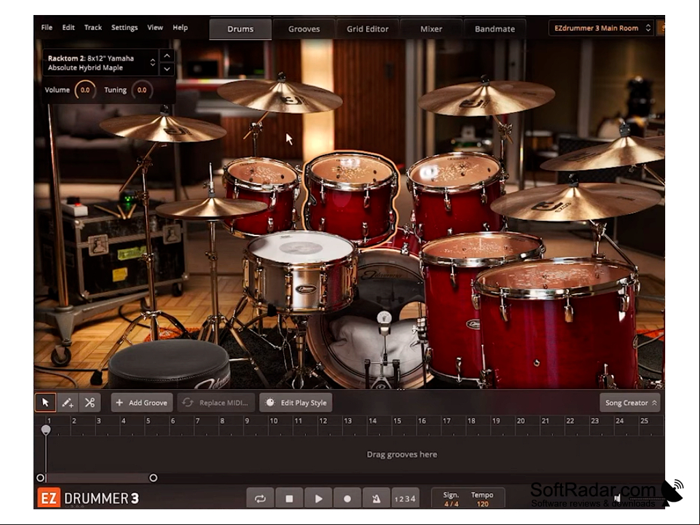The width and height of the screenshot is (700, 525).
Task: Toggle the metronome
Action: point(376,498)
